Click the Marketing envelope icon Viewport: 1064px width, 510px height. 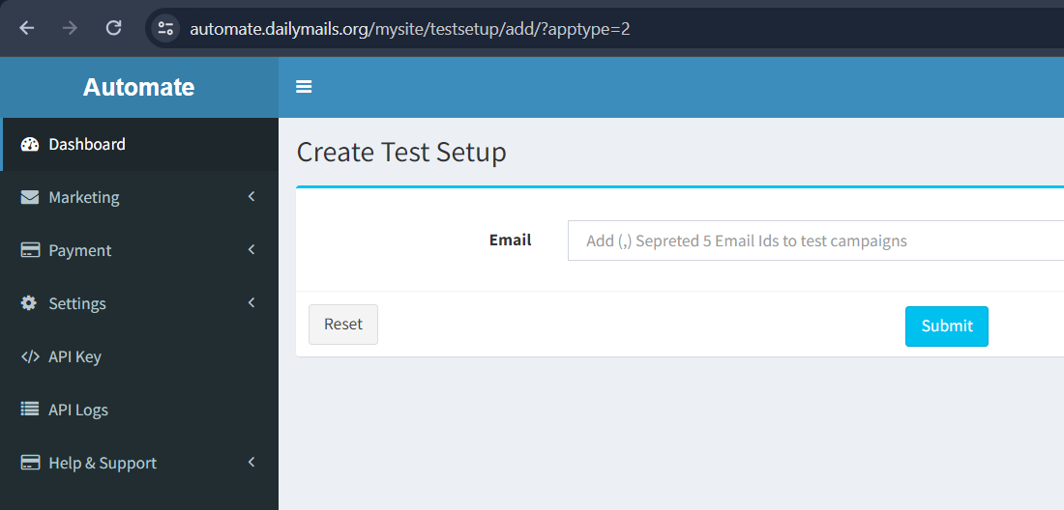tap(30, 197)
